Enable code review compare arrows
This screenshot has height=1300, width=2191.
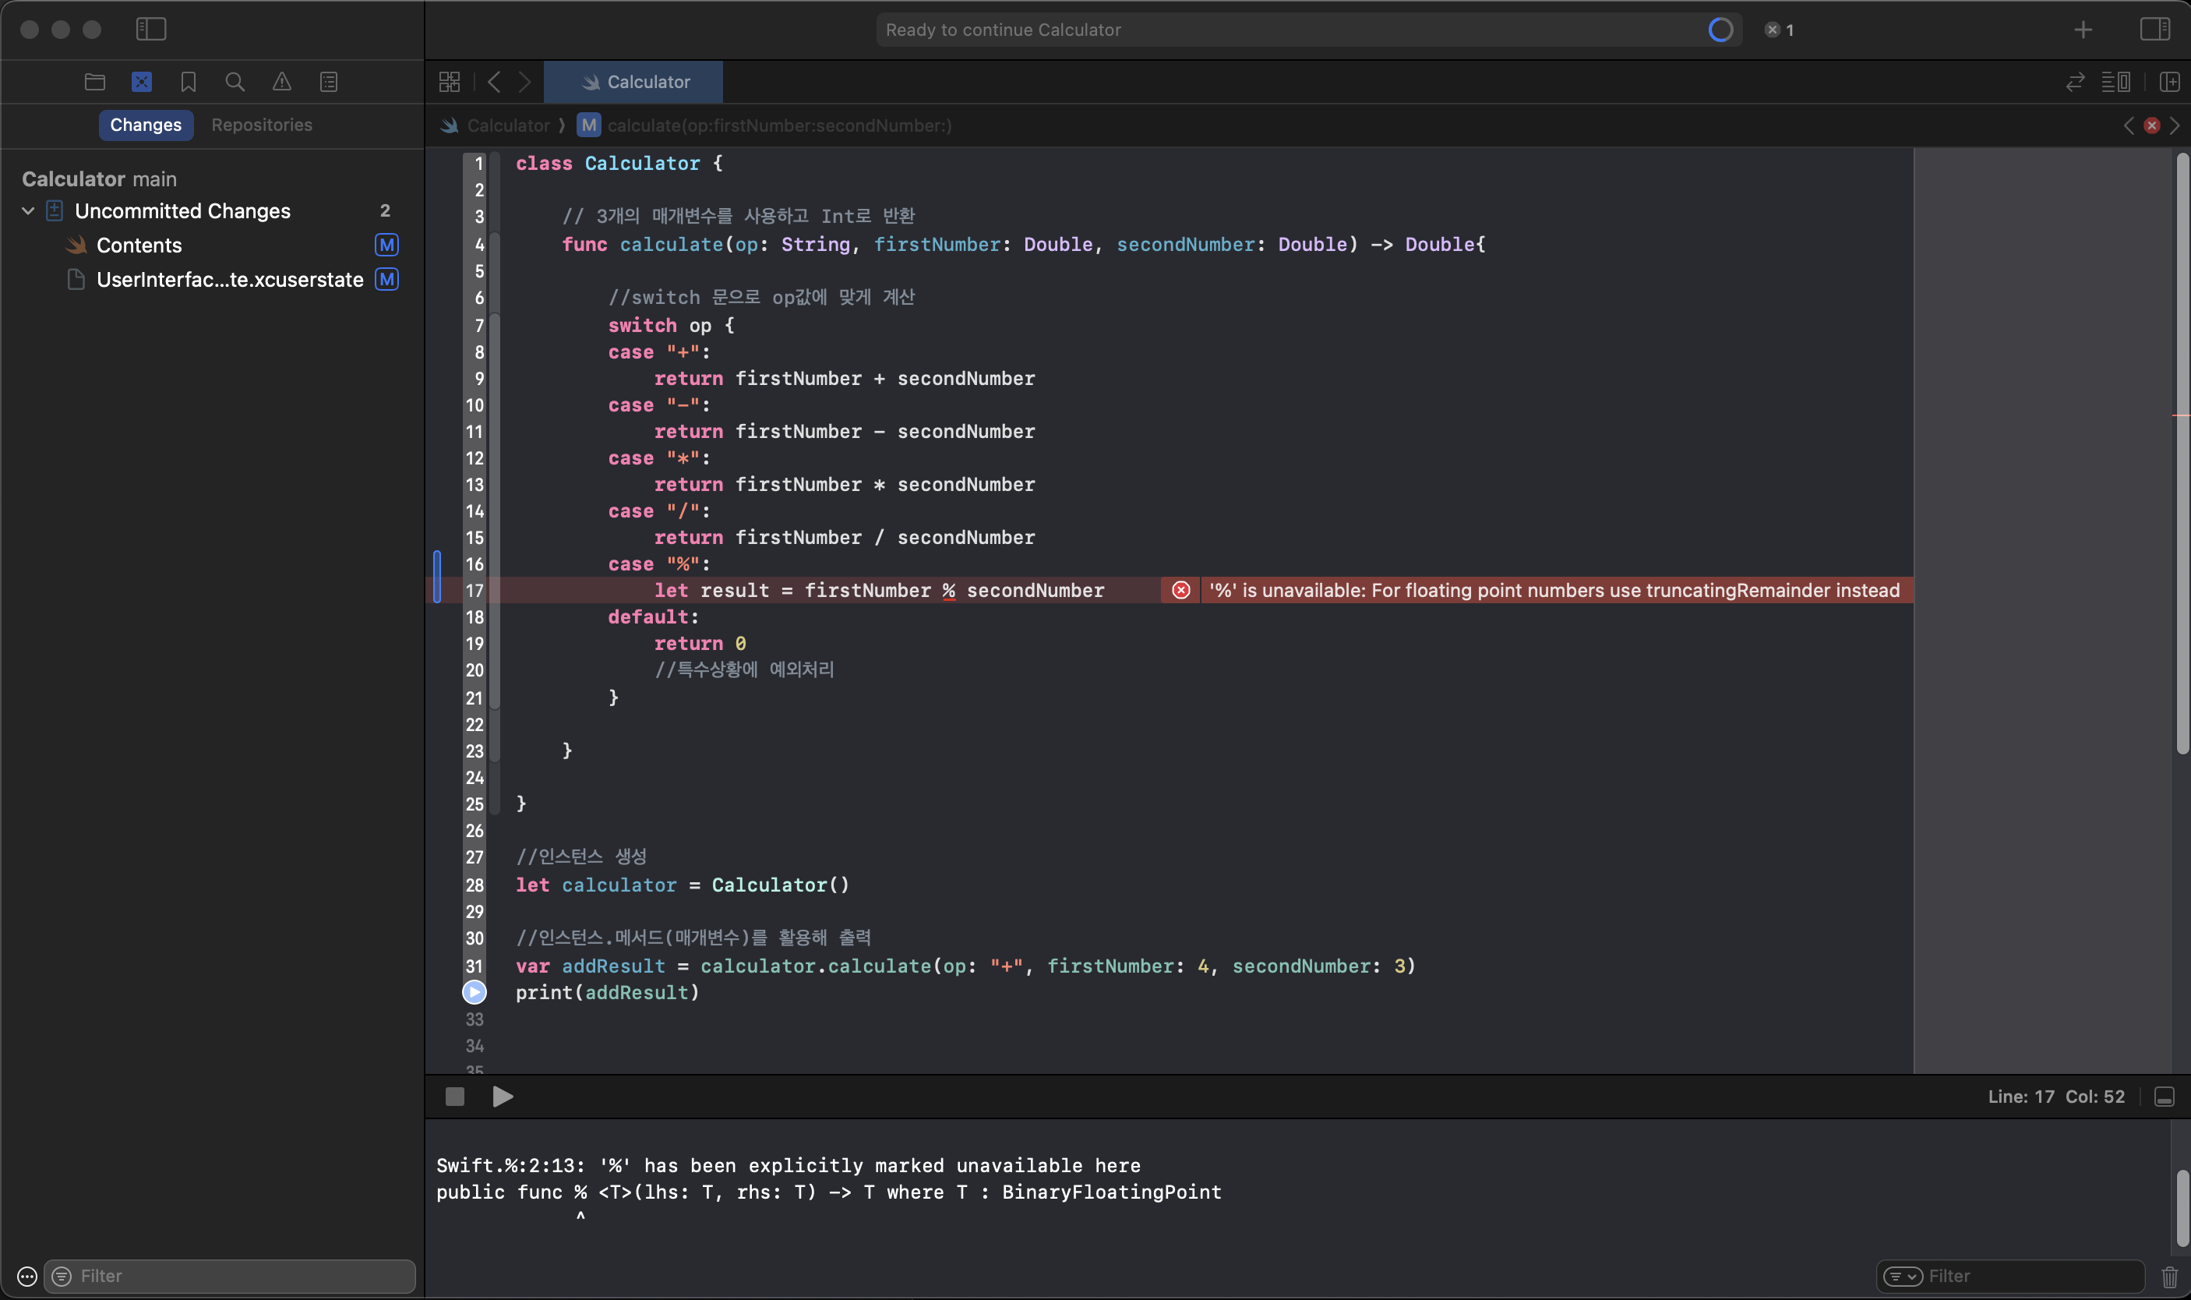[2075, 82]
